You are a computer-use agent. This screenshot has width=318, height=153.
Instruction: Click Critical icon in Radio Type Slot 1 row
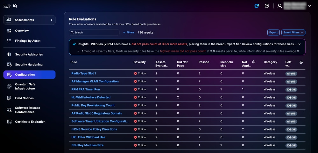point(136,73)
